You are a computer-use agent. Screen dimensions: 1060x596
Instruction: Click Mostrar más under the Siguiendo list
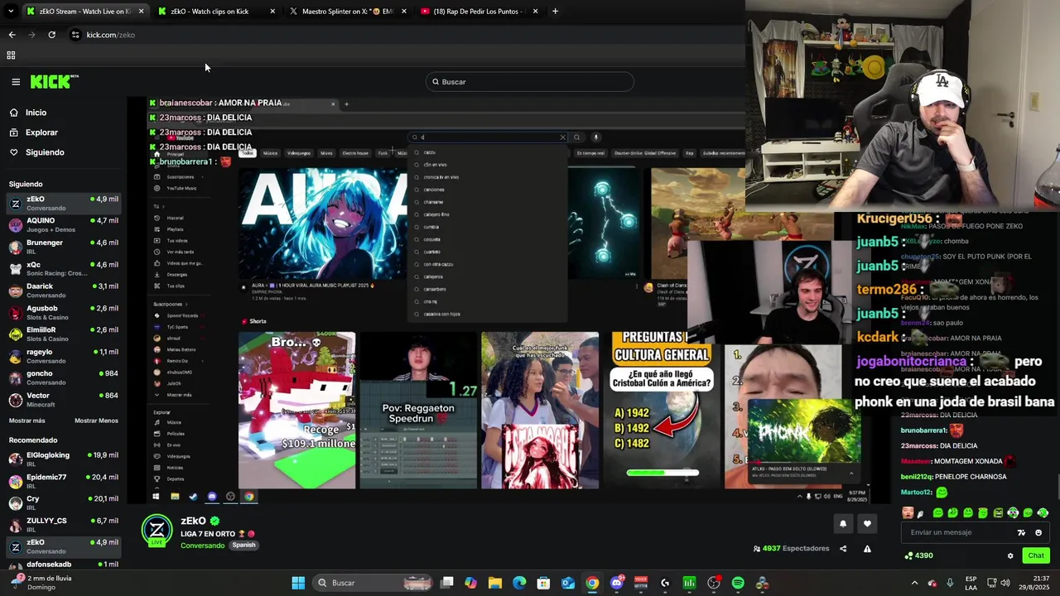click(26, 421)
